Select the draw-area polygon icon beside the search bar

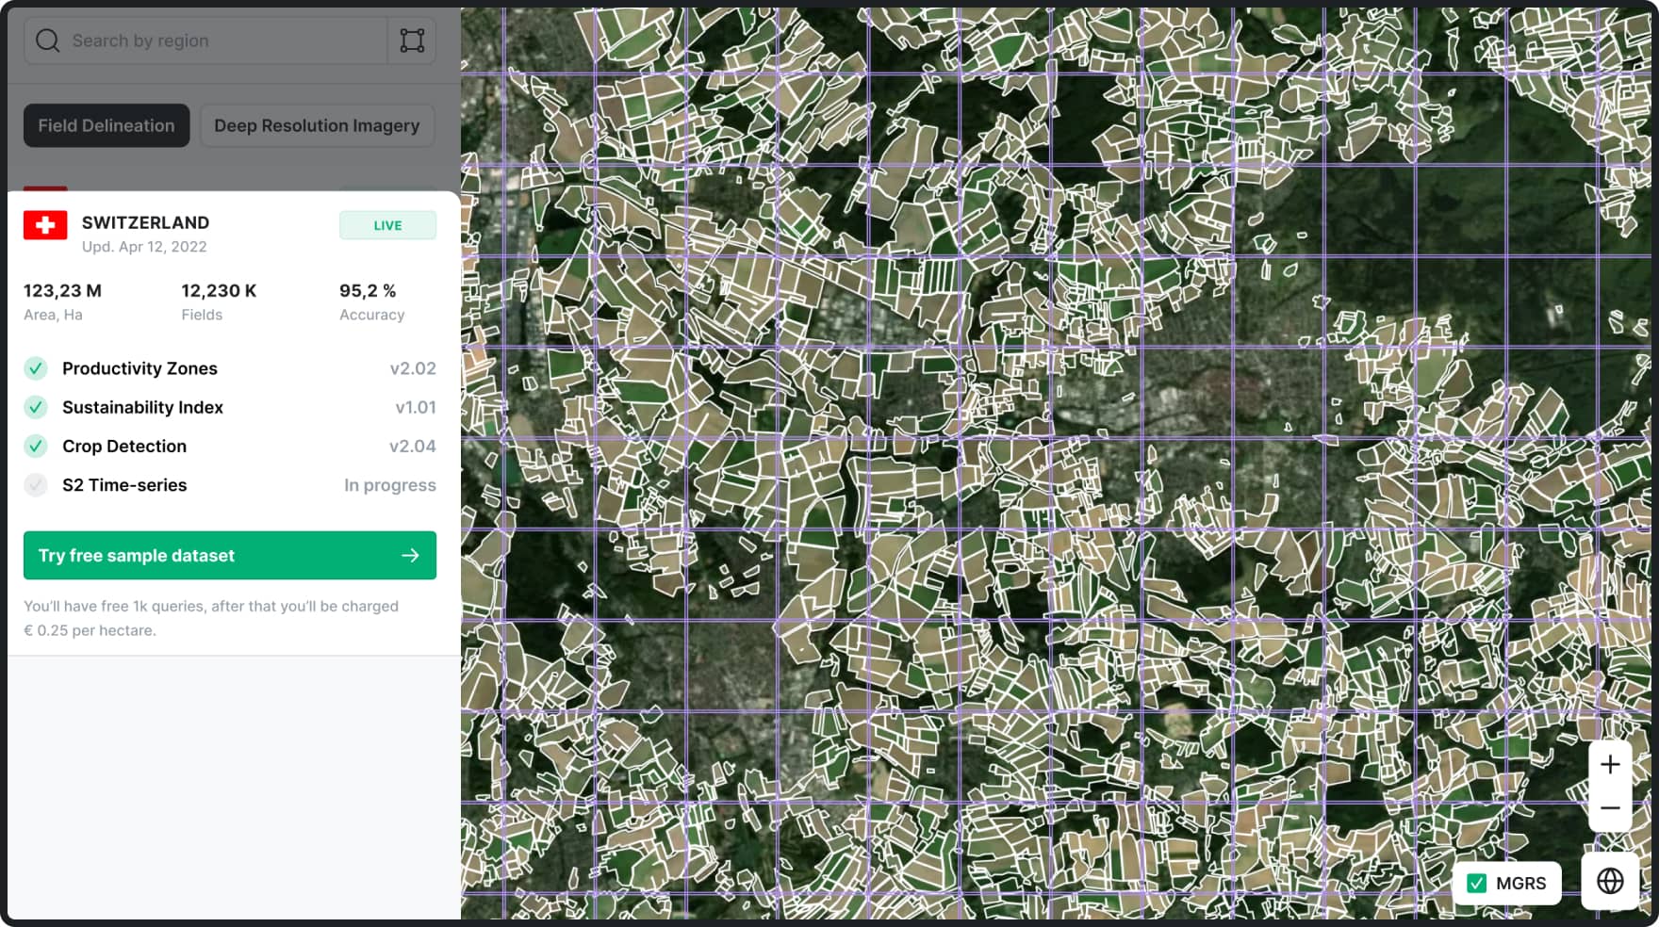tap(411, 41)
